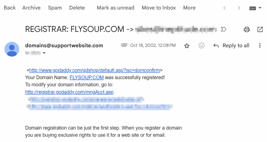Click the sender's avatar picture

point(12,49)
